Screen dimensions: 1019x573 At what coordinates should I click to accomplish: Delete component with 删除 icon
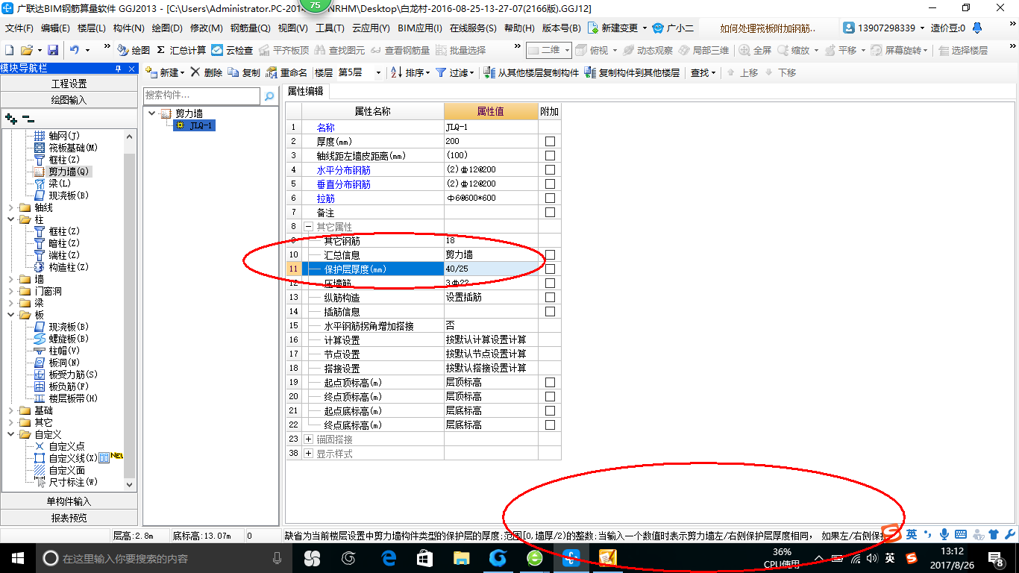point(207,72)
